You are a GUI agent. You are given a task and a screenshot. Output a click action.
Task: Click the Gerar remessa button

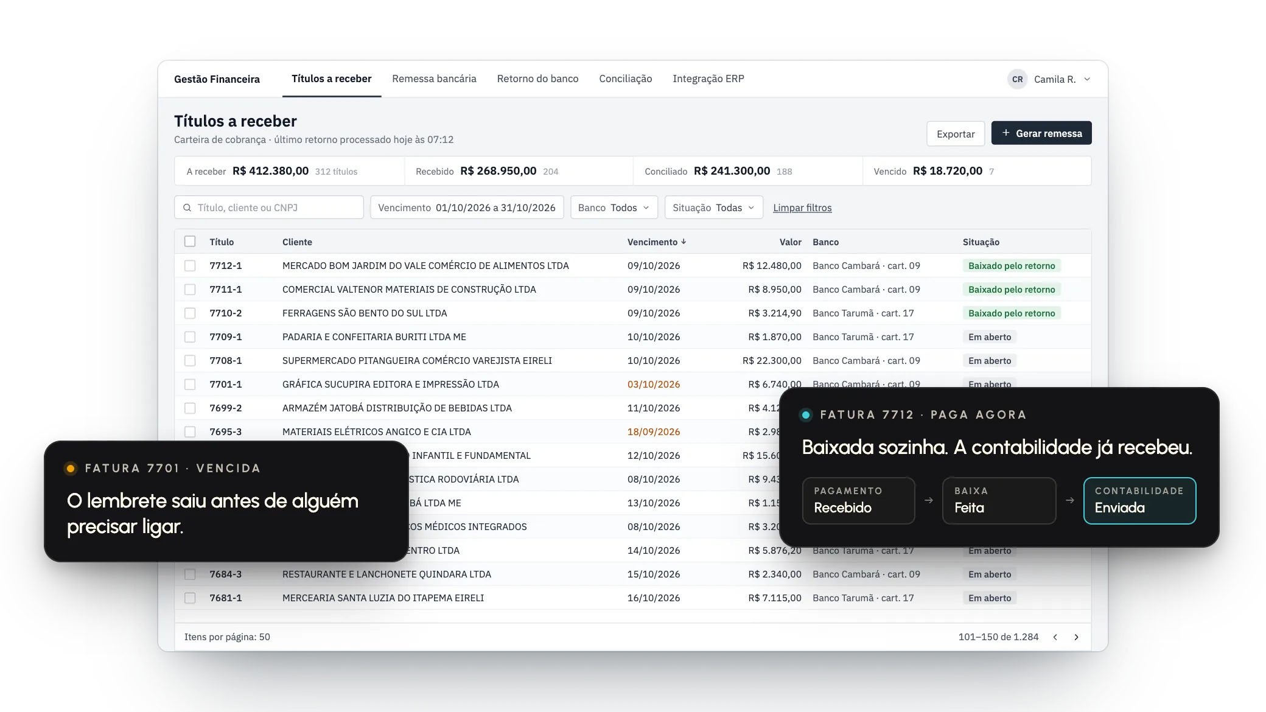pyautogui.click(x=1041, y=133)
